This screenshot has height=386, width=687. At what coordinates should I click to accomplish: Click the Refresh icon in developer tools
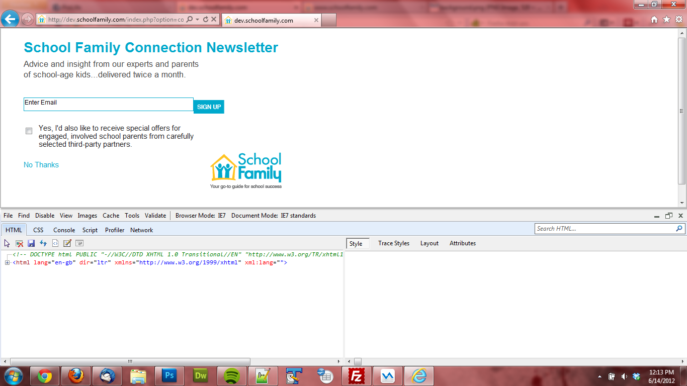pos(43,243)
